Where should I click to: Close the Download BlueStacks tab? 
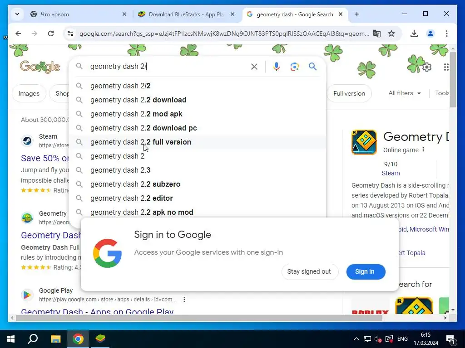point(232,14)
